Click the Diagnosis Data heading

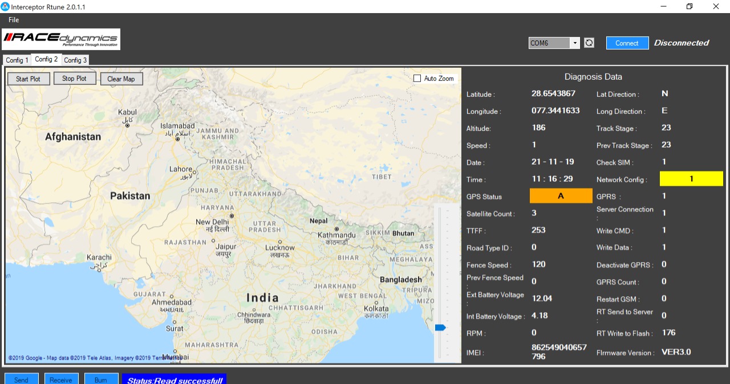tap(593, 77)
